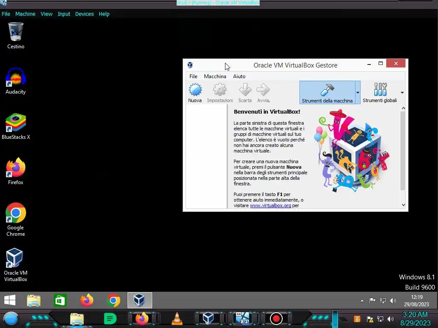The width and height of the screenshot is (438, 328).
Task: Click VirtualBox cube on host taskbar
Action: click(208, 319)
